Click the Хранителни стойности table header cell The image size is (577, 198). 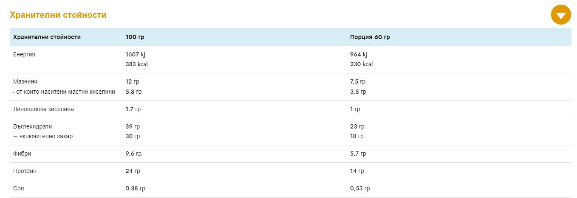[47, 37]
